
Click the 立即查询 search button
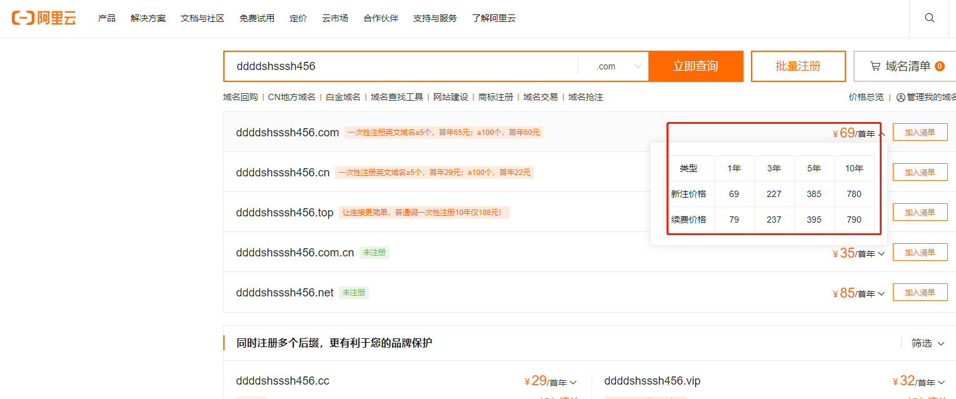695,66
